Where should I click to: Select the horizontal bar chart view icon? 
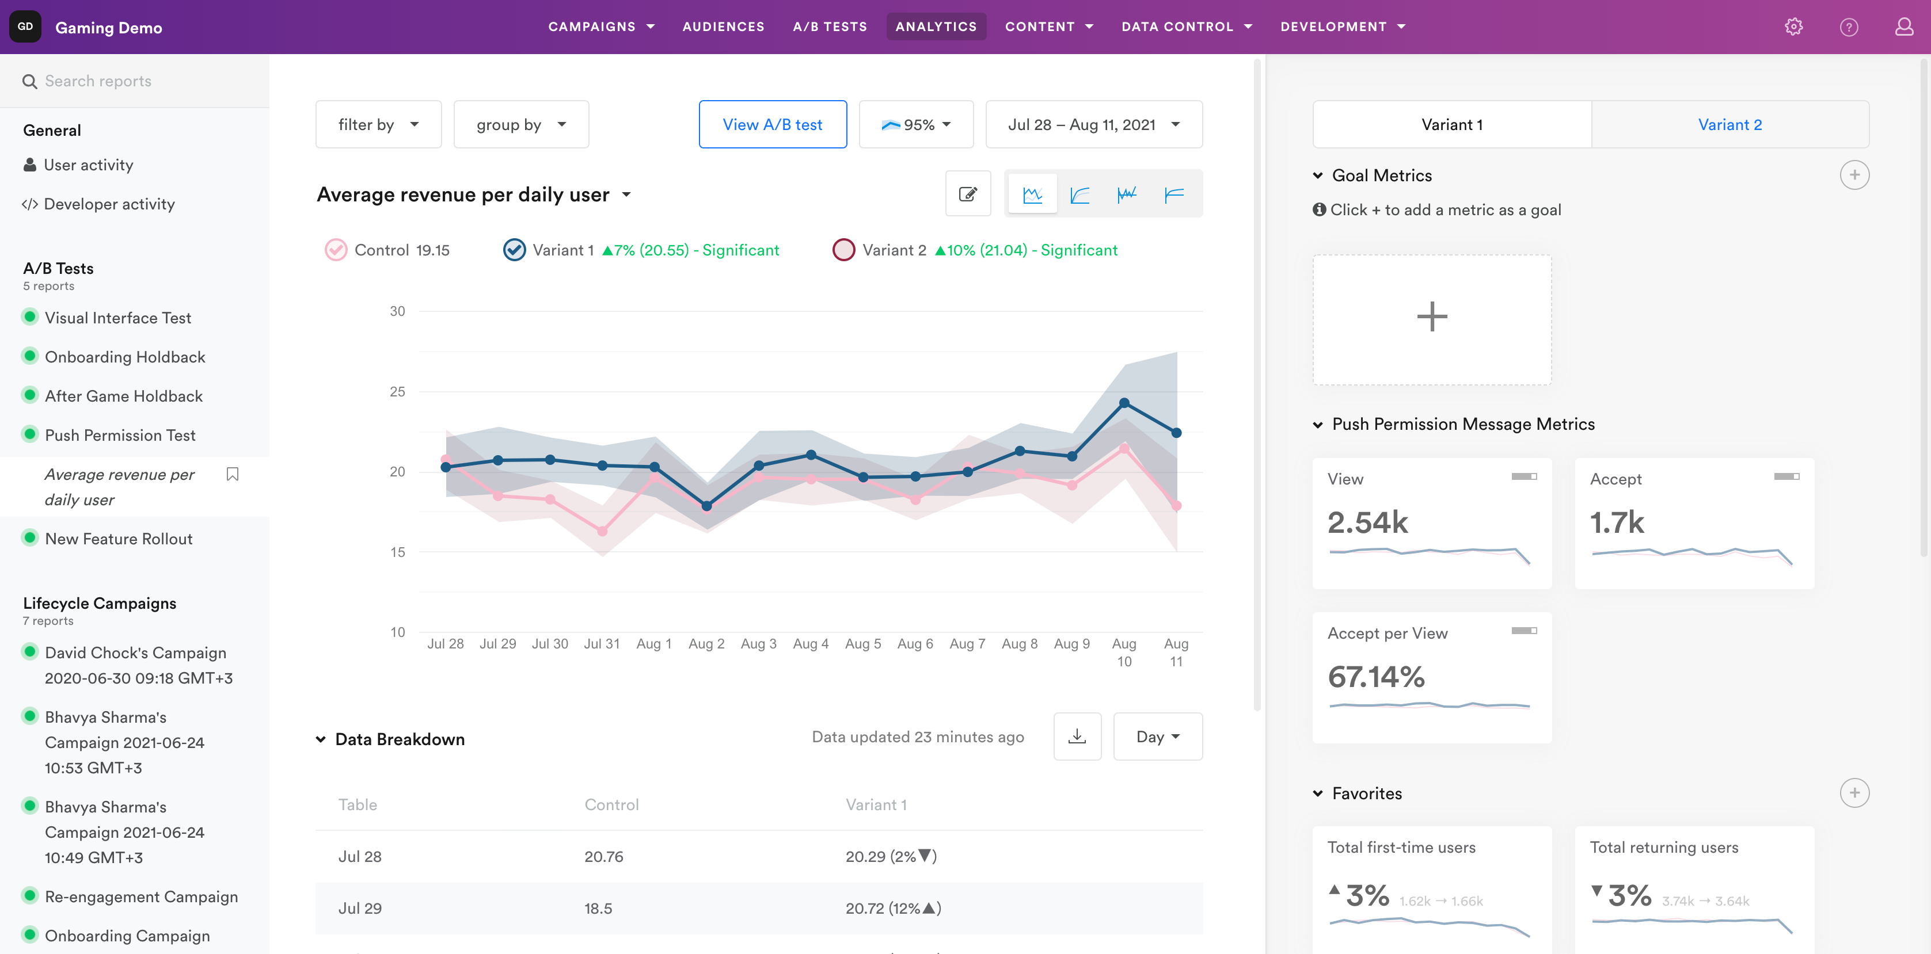click(1174, 195)
